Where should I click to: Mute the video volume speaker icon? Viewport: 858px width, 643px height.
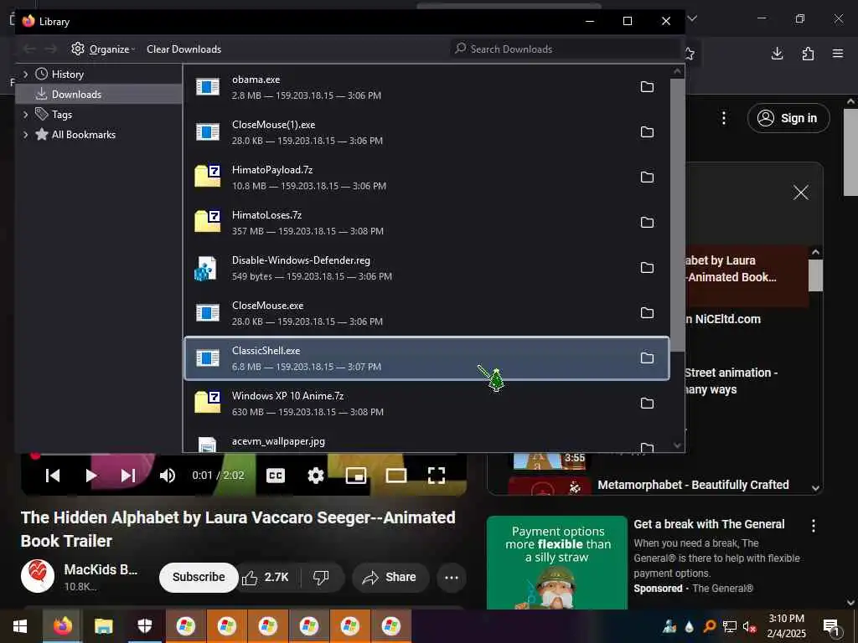[x=168, y=476]
